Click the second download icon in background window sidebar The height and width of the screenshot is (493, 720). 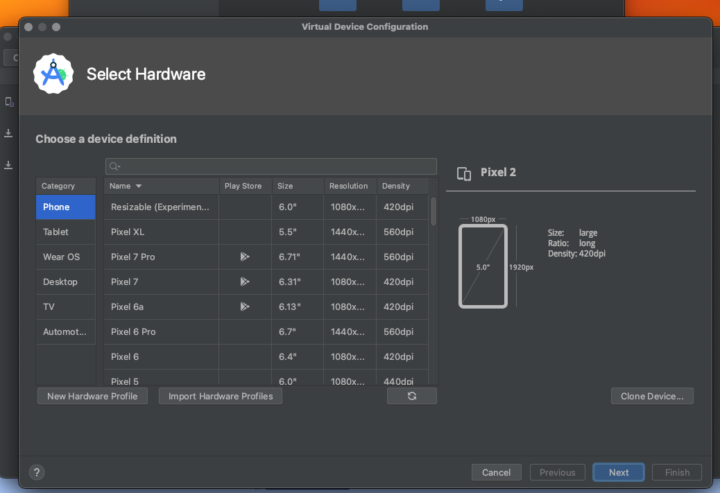(x=8, y=165)
